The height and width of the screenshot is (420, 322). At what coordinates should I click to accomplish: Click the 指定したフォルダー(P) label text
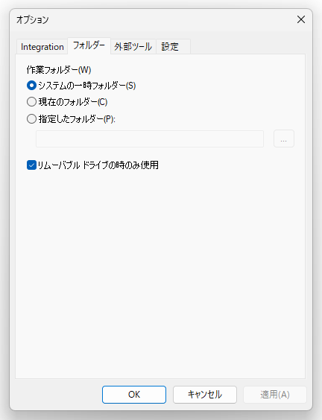tap(77, 118)
